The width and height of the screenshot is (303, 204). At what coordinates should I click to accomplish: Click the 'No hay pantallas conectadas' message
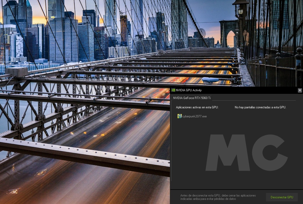260,107
